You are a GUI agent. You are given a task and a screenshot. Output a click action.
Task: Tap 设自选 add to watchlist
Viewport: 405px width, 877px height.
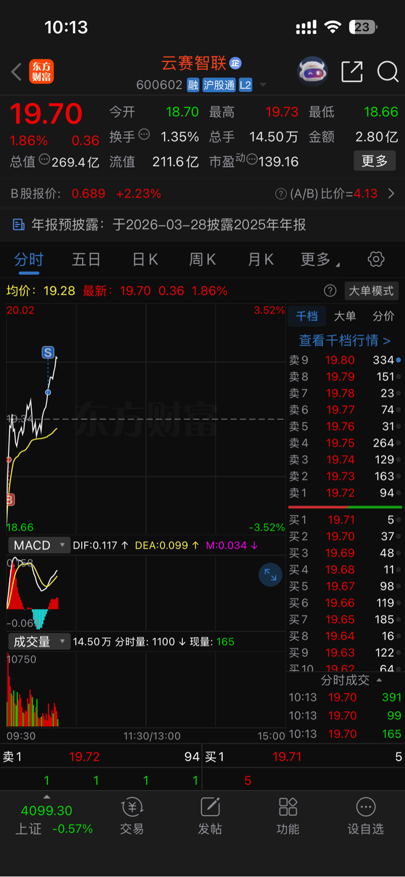coord(365,815)
